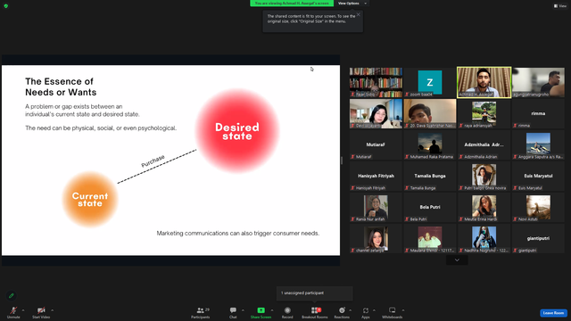The image size is (571, 321).
Task: Select Anggara Saputra's tile
Action: click(538, 144)
